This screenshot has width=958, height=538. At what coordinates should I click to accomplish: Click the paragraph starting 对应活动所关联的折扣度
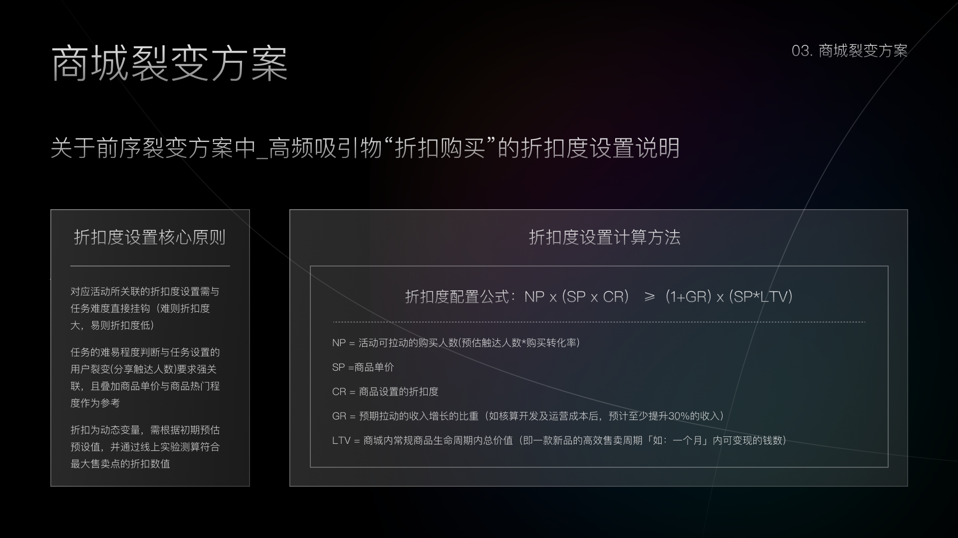coord(145,308)
